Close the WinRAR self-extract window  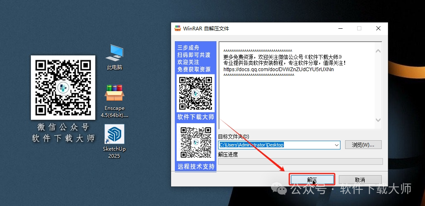378,28
